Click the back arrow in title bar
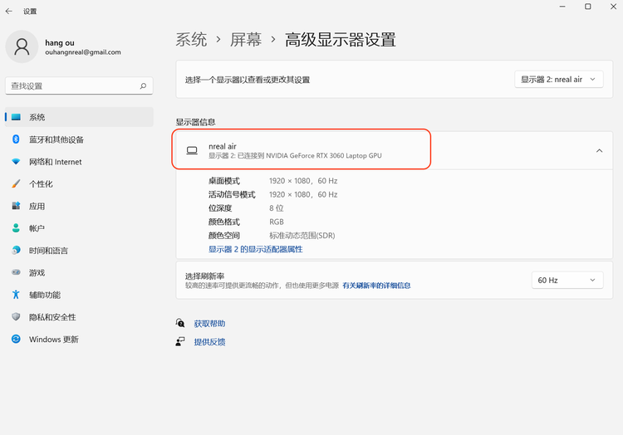 [9, 11]
